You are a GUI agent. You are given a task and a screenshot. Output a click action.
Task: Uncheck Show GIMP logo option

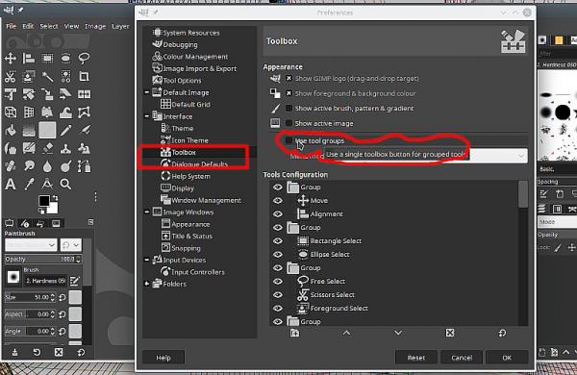click(x=288, y=79)
